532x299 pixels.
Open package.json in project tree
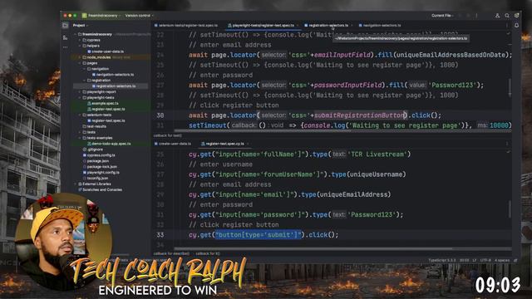tap(95, 161)
